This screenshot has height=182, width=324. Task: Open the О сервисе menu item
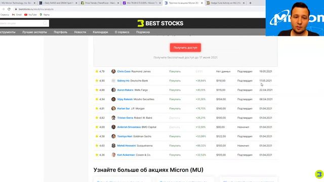[122, 32]
